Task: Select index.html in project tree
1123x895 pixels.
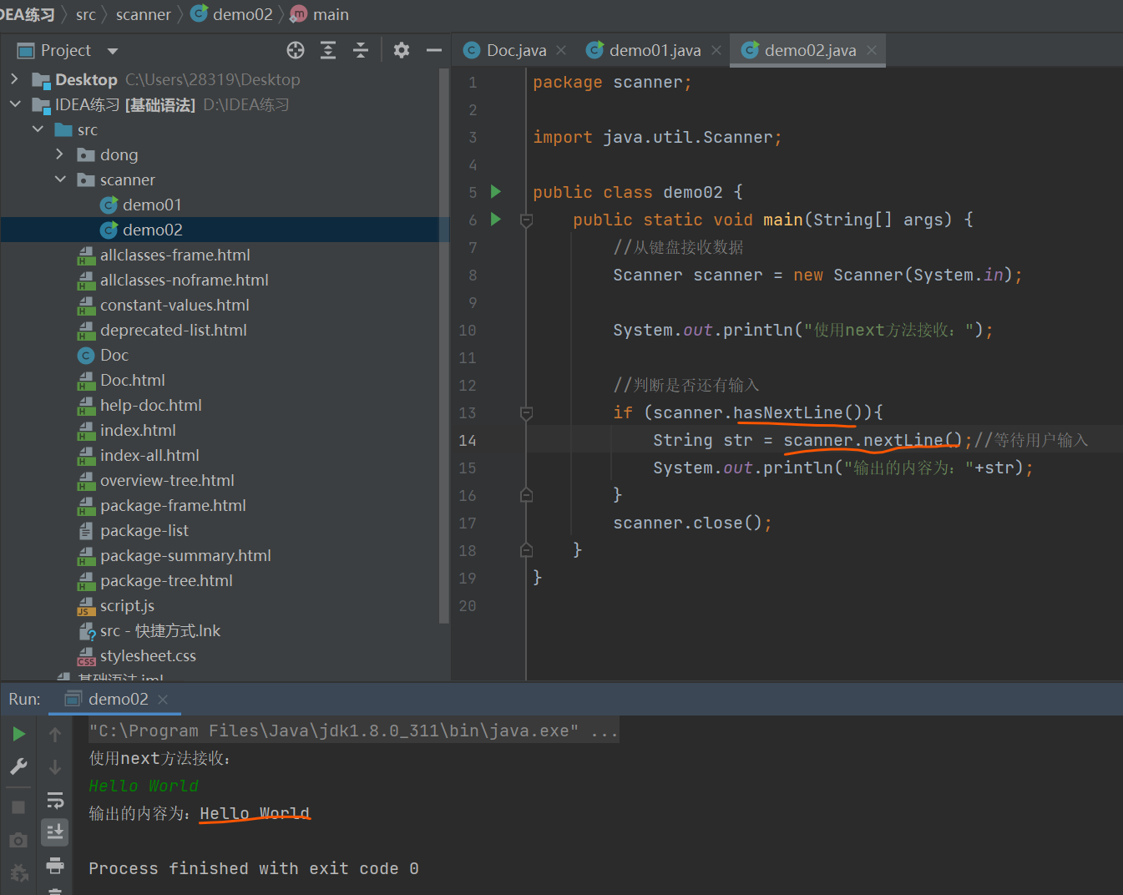Action: 138,430
